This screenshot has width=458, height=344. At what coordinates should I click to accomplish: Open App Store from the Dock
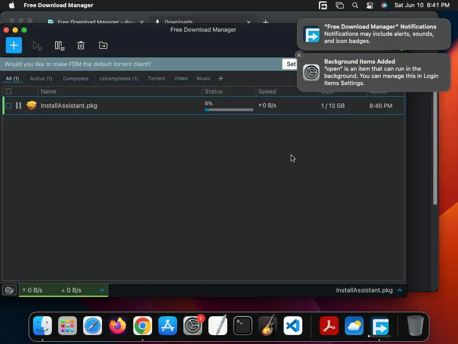coord(168,326)
